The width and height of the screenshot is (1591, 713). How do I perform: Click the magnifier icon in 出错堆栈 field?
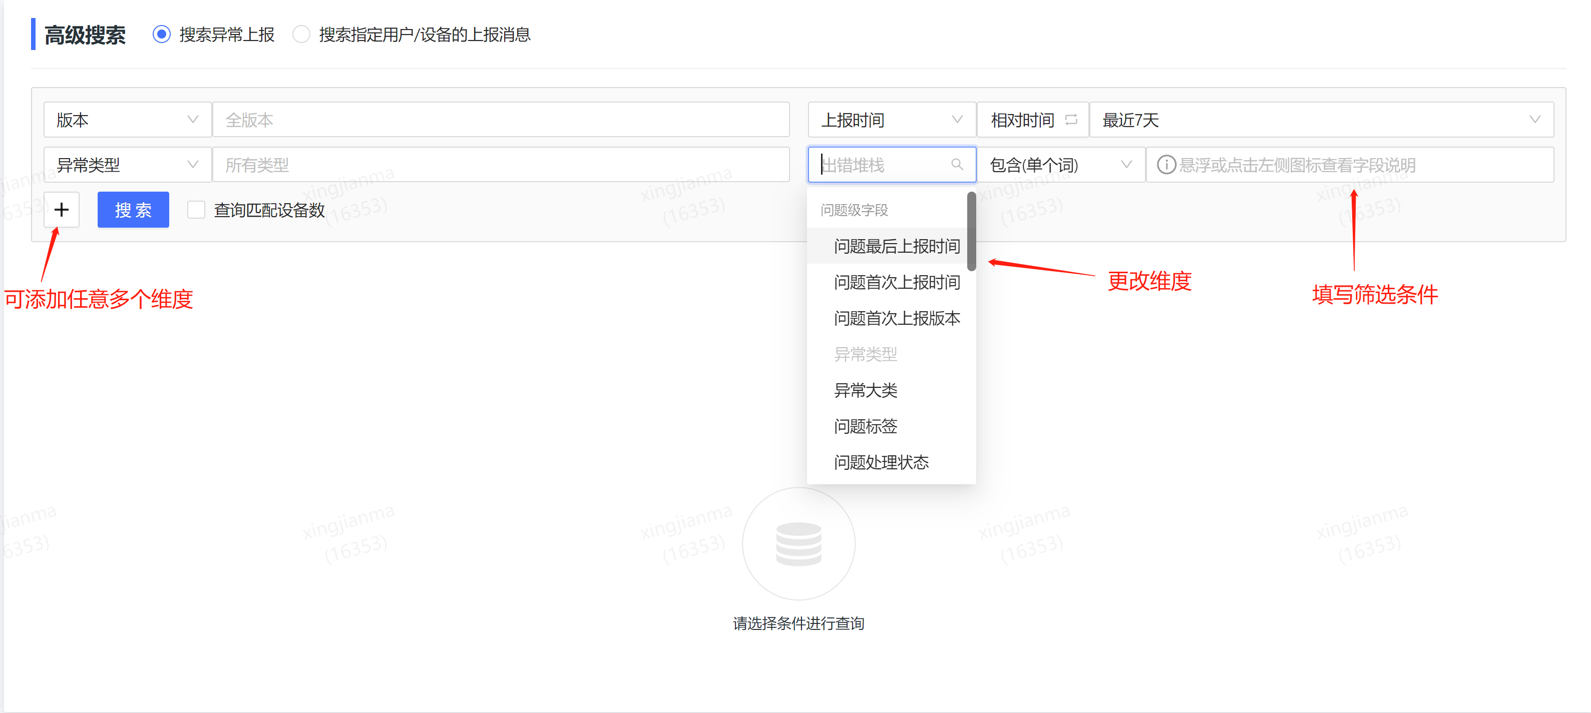pyautogui.click(x=957, y=165)
